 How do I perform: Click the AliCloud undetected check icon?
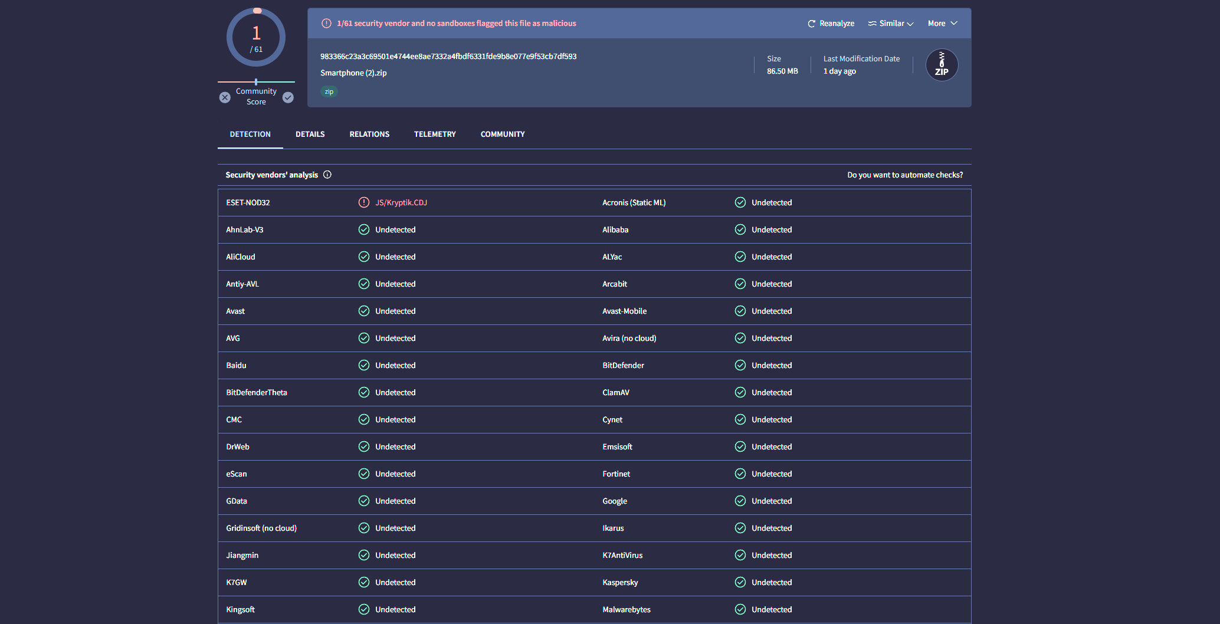[x=364, y=257]
